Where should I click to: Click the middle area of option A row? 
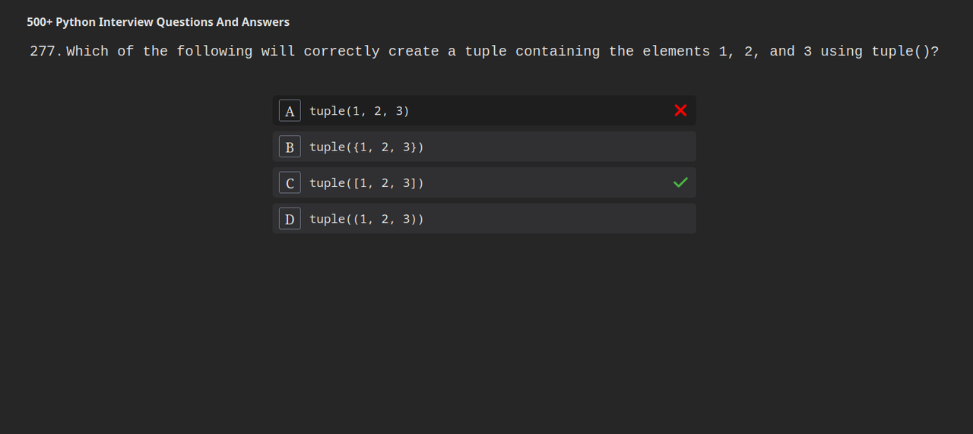pos(484,110)
